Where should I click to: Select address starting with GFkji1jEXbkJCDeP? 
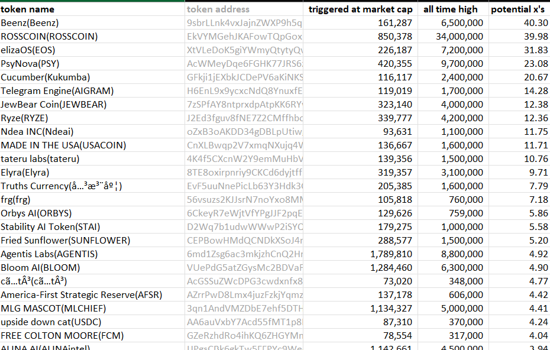pos(244,77)
